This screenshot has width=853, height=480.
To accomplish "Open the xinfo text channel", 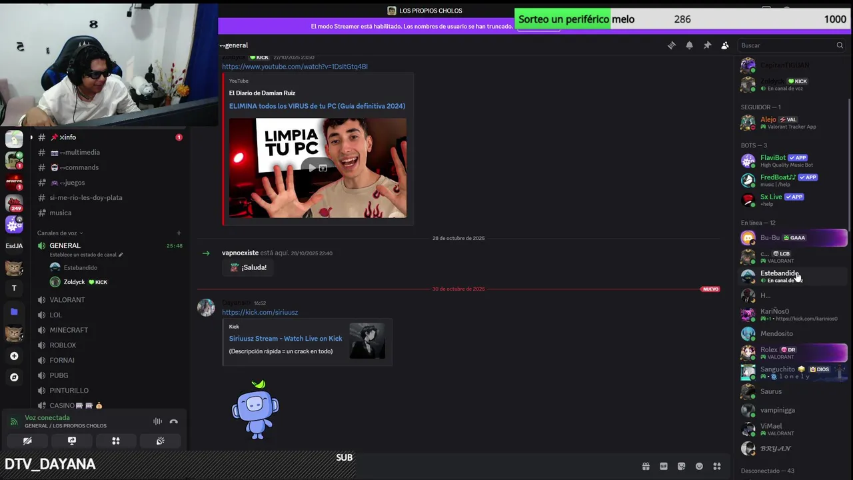I will [110, 137].
